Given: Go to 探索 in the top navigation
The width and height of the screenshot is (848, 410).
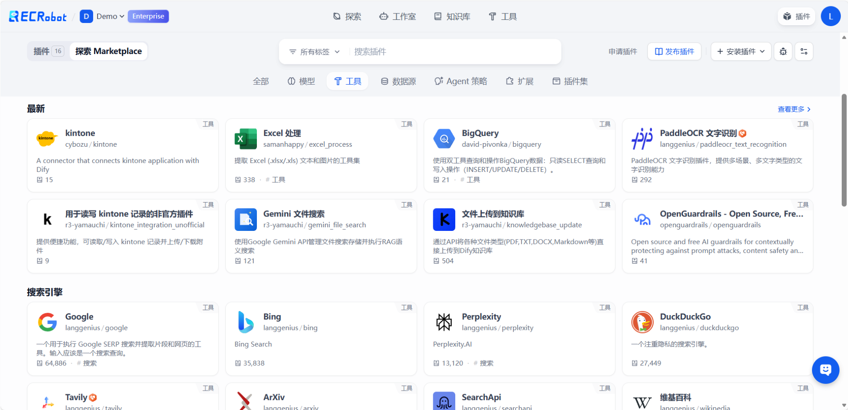Looking at the screenshot, I should (347, 17).
